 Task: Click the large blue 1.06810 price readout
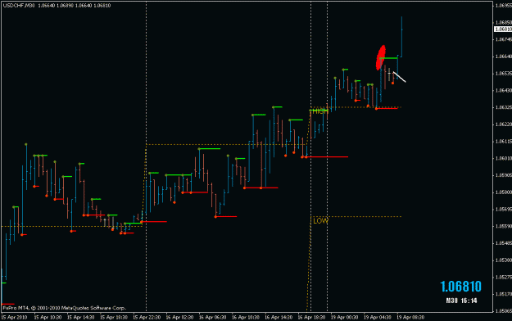[460, 287]
